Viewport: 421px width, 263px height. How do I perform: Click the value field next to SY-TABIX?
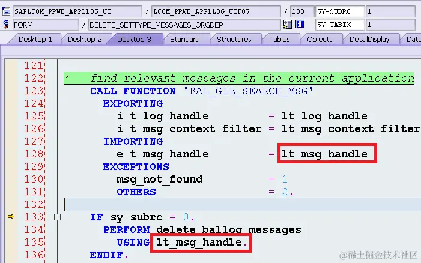click(390, 25)
